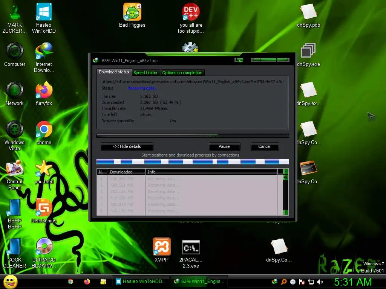Open the volume speaker tray icon

click(320, 281)
